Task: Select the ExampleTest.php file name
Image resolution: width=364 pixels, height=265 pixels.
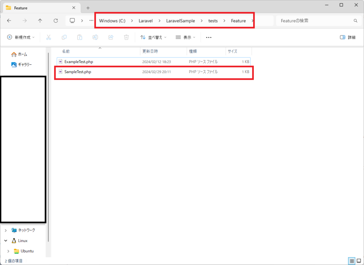Action: click(79, 62)
